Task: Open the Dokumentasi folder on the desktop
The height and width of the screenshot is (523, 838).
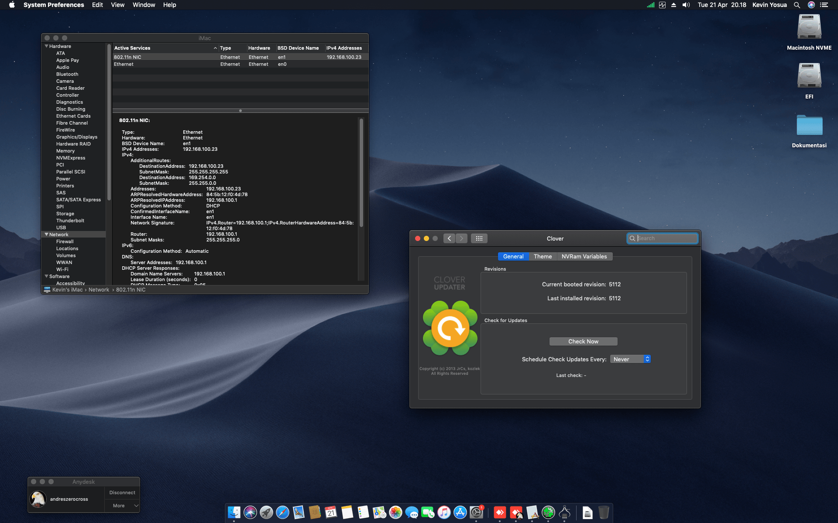Action: [809, 126]
